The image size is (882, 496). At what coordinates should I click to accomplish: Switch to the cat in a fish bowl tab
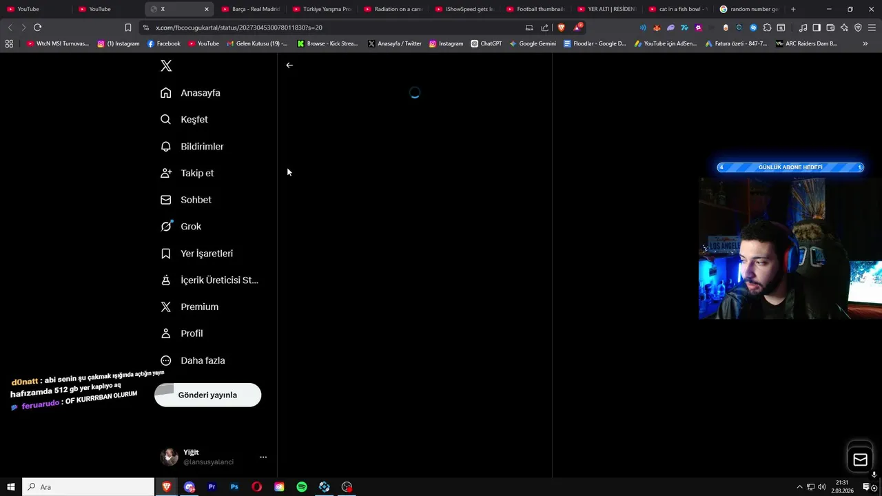pos(678,9)
